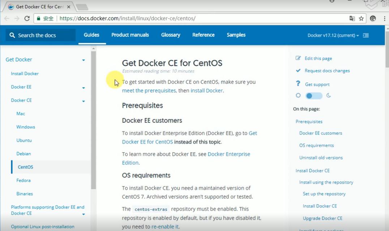This screenshot has width=389, height=231.
Task: Switch to the Product manuals tab
Action: coord(130,35)
